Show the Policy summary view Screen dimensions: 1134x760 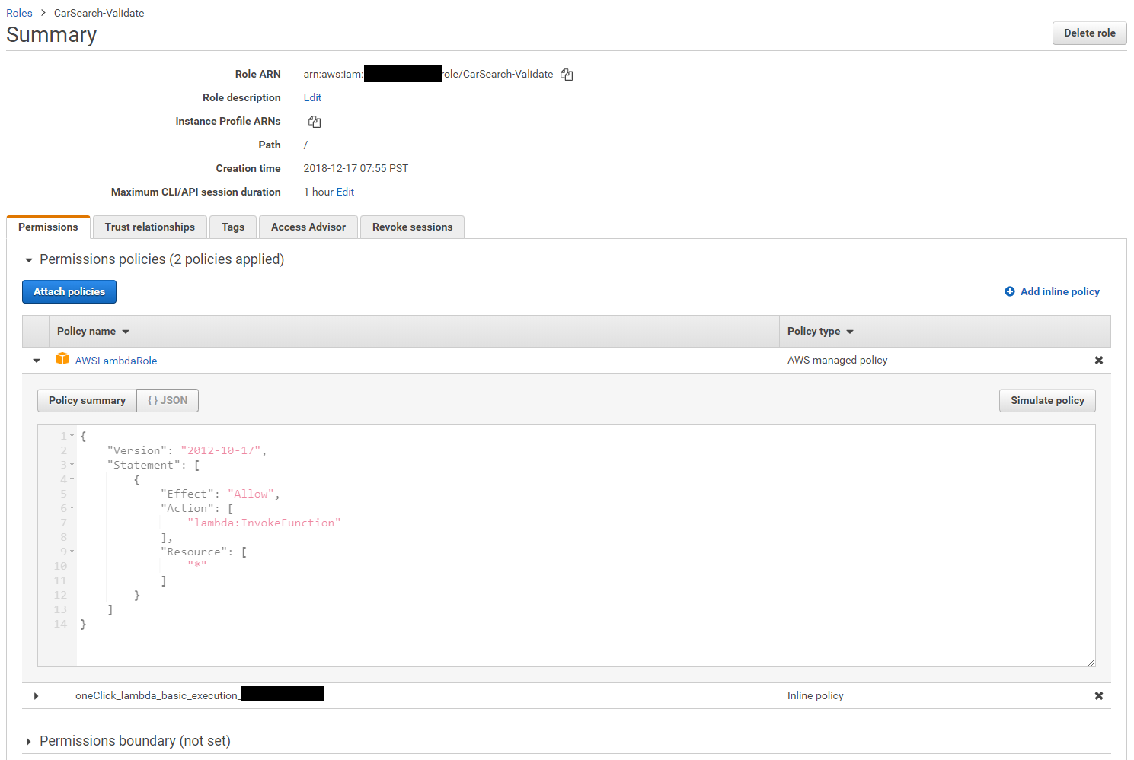point(87,400)
